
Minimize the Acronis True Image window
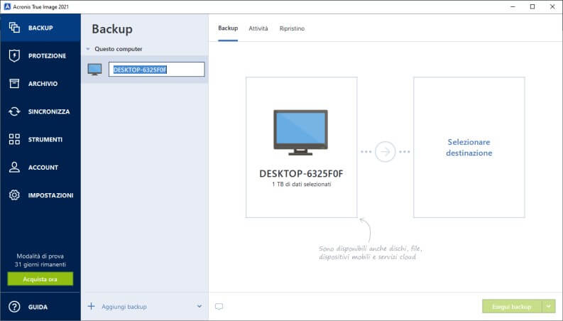[x=513, y=7]
